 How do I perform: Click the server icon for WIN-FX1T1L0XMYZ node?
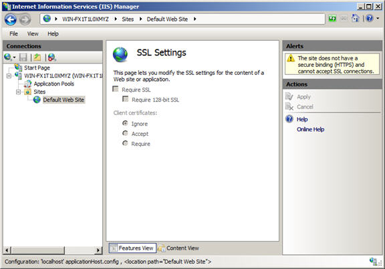tap(19, 75)
